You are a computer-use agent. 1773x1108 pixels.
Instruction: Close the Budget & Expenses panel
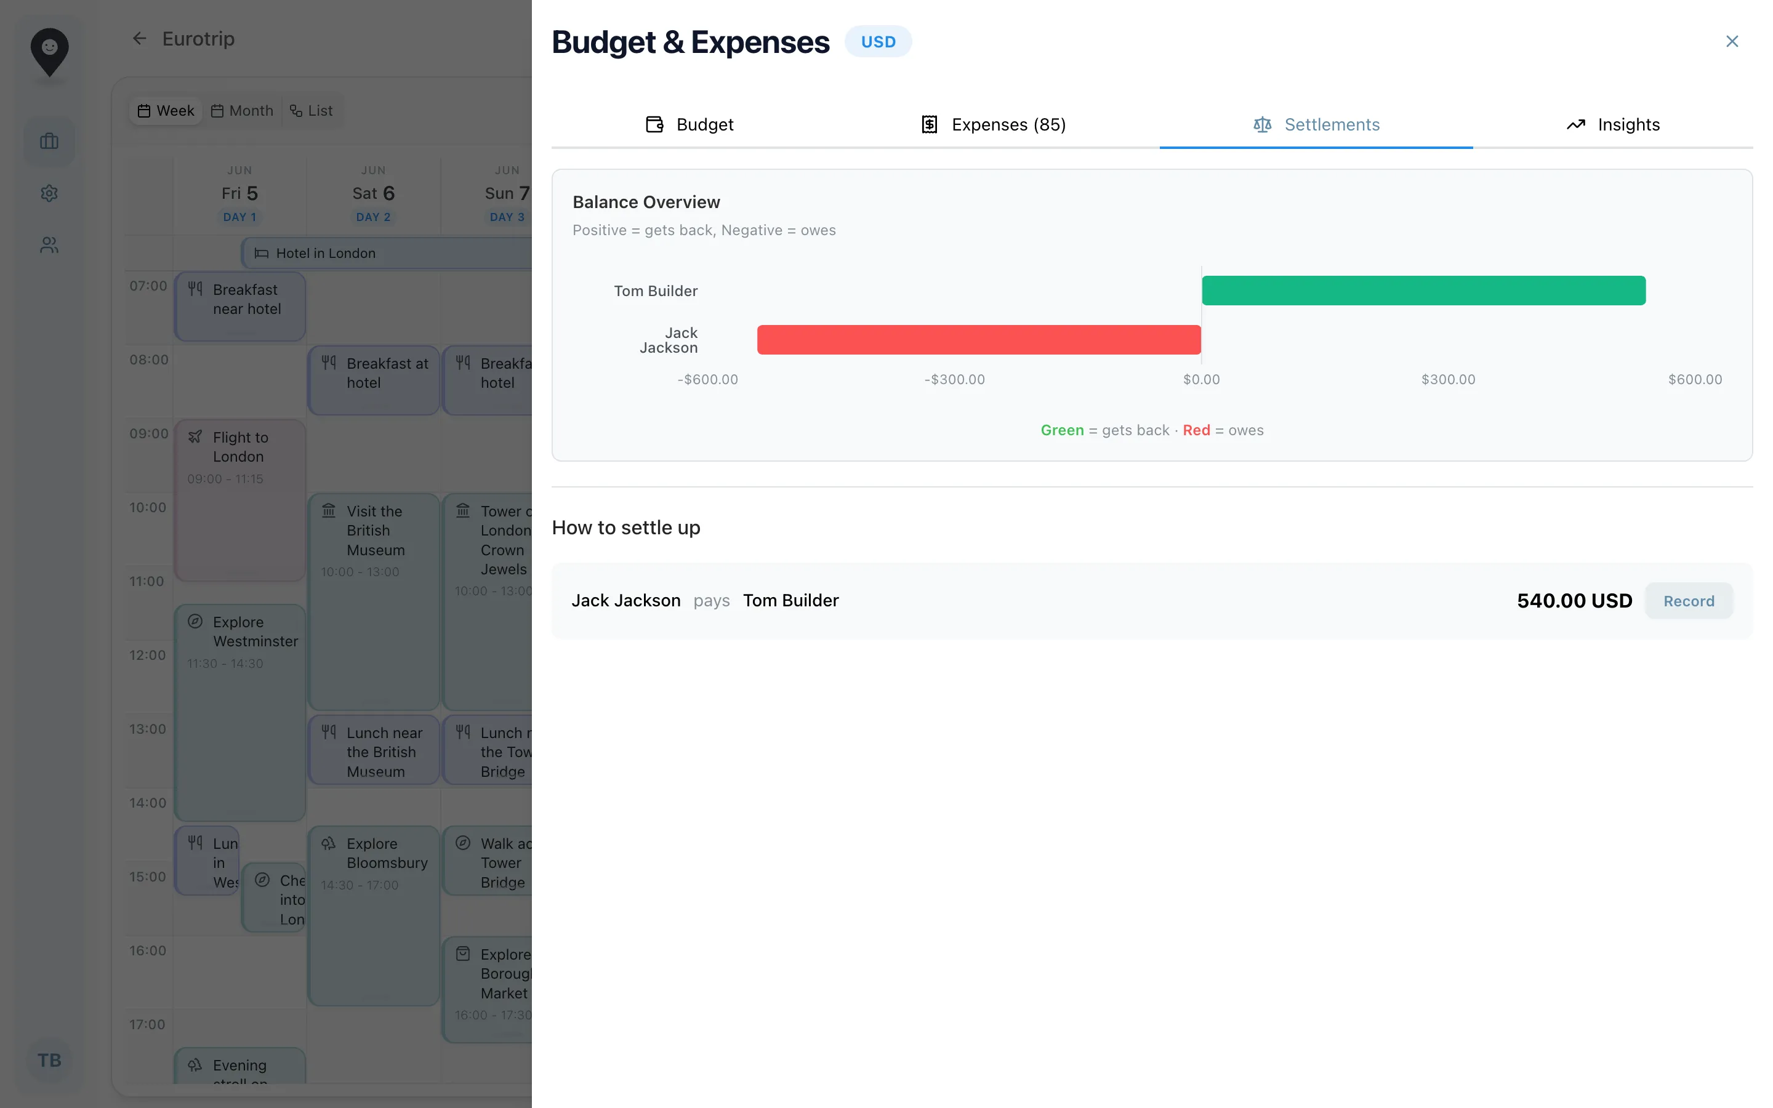1731,42
